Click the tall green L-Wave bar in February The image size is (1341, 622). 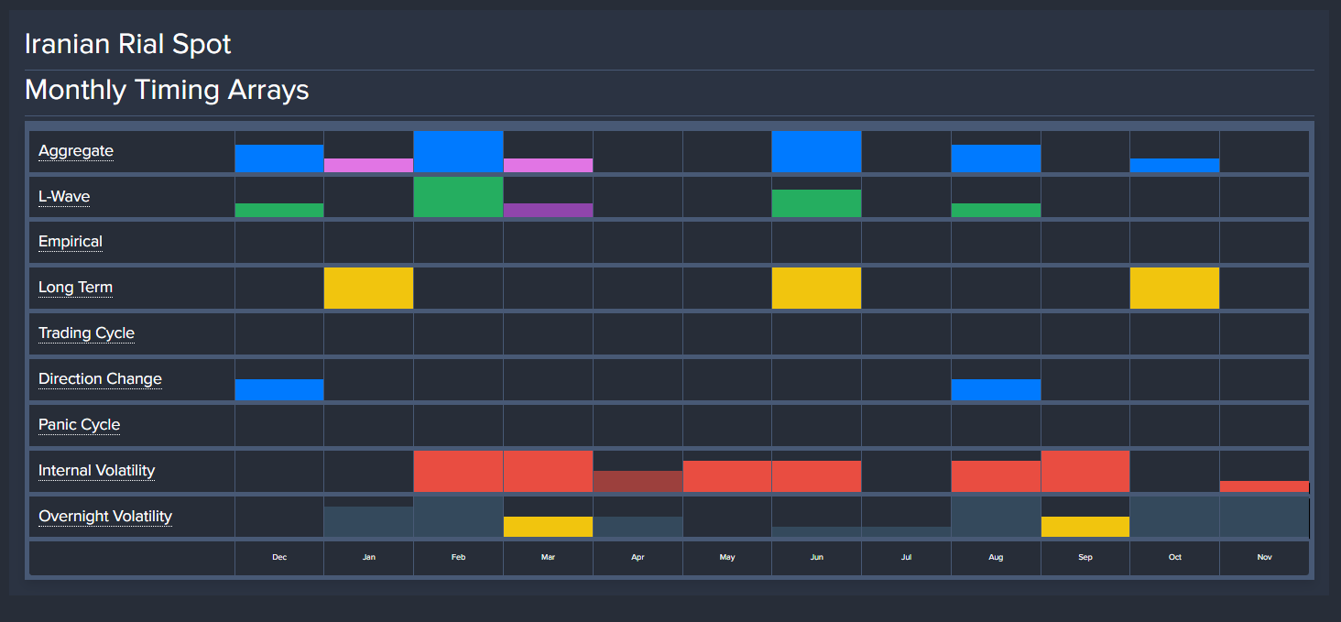pos(458,197)
